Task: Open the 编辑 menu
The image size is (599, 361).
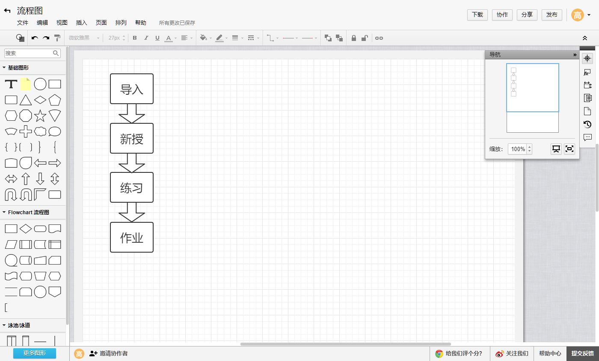Action: (42, 23)
